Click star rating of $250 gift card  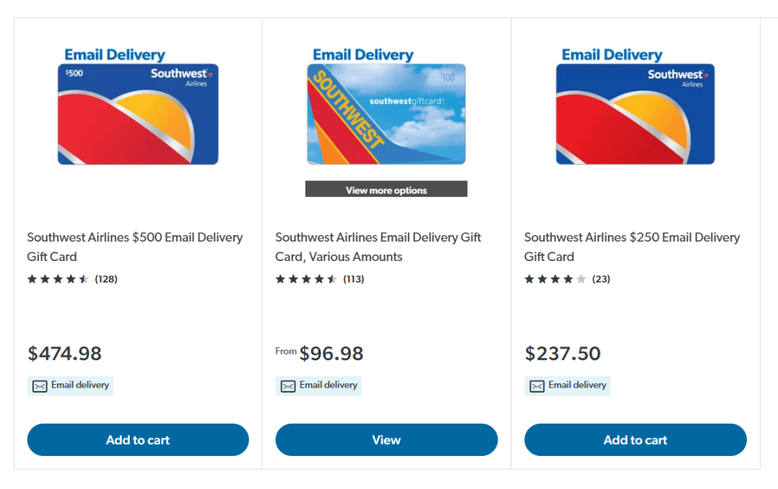point(555,279)
